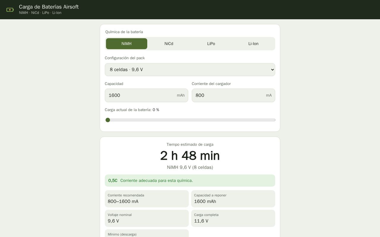
Task: Switch chemistry to LiPo
Action: tap(211, 44)
